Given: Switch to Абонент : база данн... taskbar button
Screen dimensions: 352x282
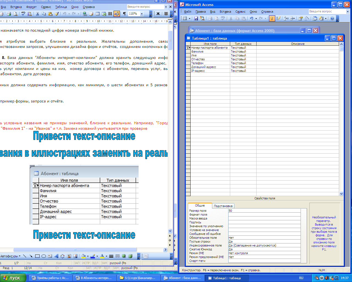Looking at the screenshot, I should [182, 278].
